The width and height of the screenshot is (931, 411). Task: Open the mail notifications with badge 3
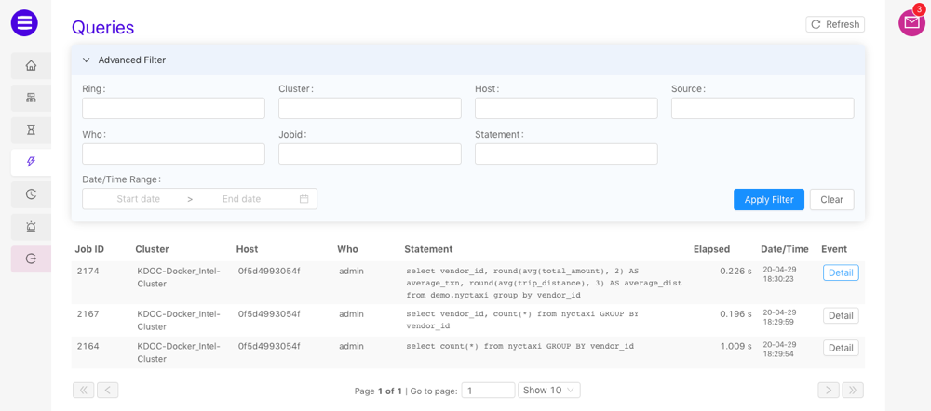coord(911,23)
